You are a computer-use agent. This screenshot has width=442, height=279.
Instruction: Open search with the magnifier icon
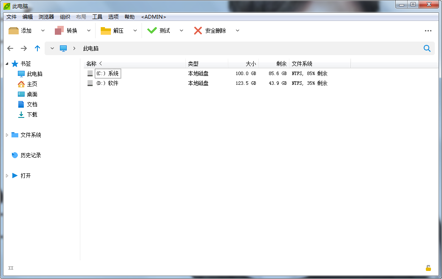point(427,48)
